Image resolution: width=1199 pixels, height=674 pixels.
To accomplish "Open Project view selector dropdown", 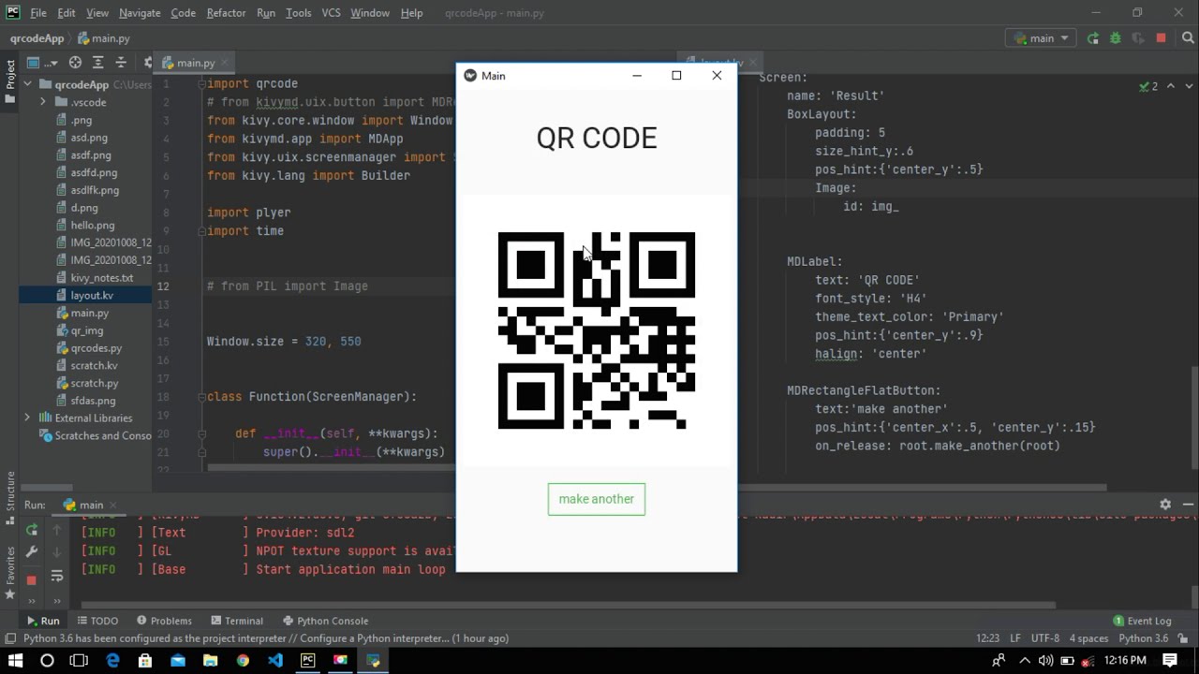I will point(42,63).
